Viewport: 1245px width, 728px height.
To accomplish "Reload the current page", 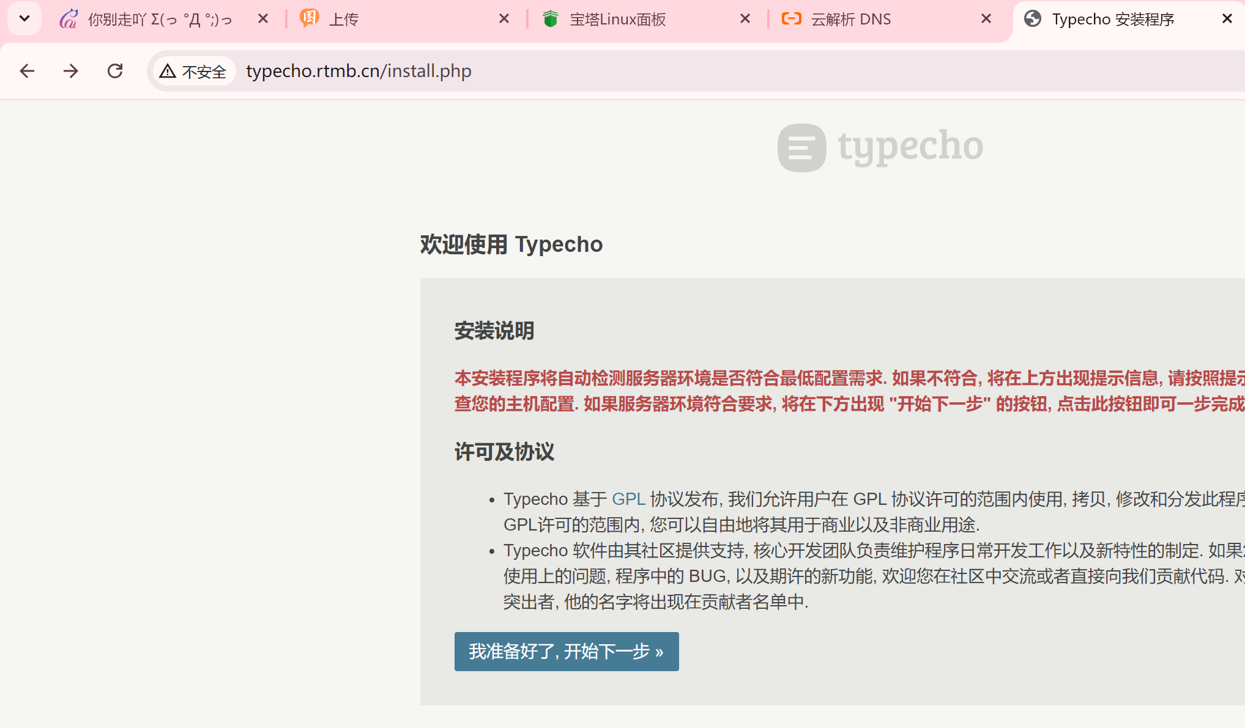I will point(115,71).
